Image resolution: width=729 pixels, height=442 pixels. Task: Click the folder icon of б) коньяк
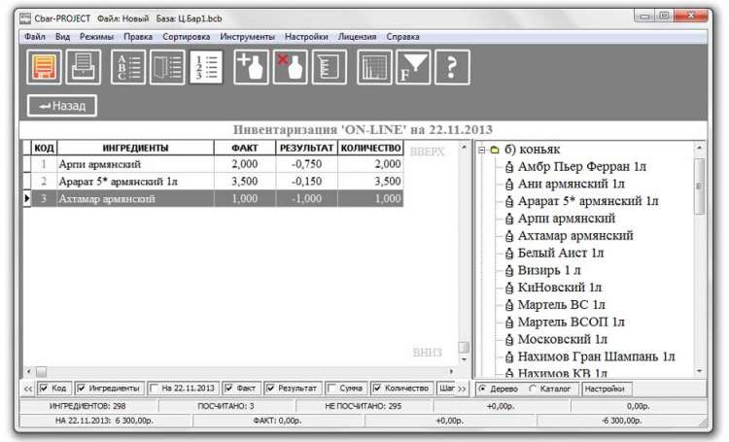click(495, 150)
